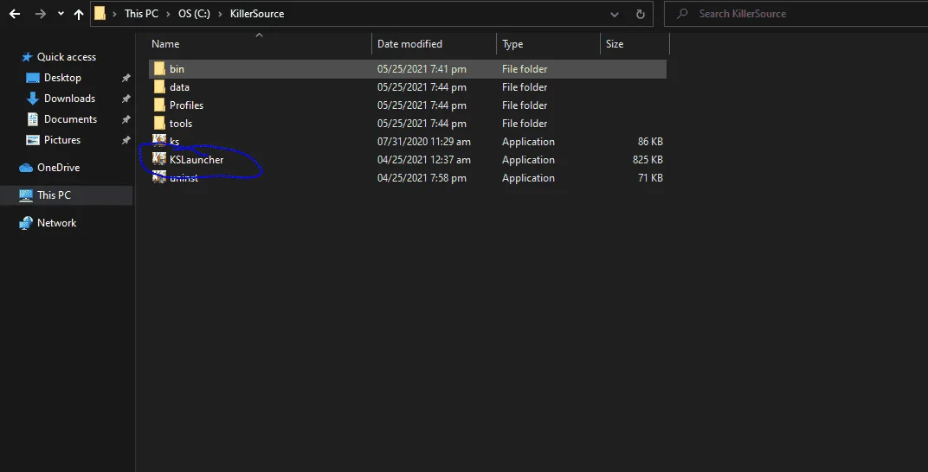Click the Downloads arrow icon in sidebar

[33, 98]
